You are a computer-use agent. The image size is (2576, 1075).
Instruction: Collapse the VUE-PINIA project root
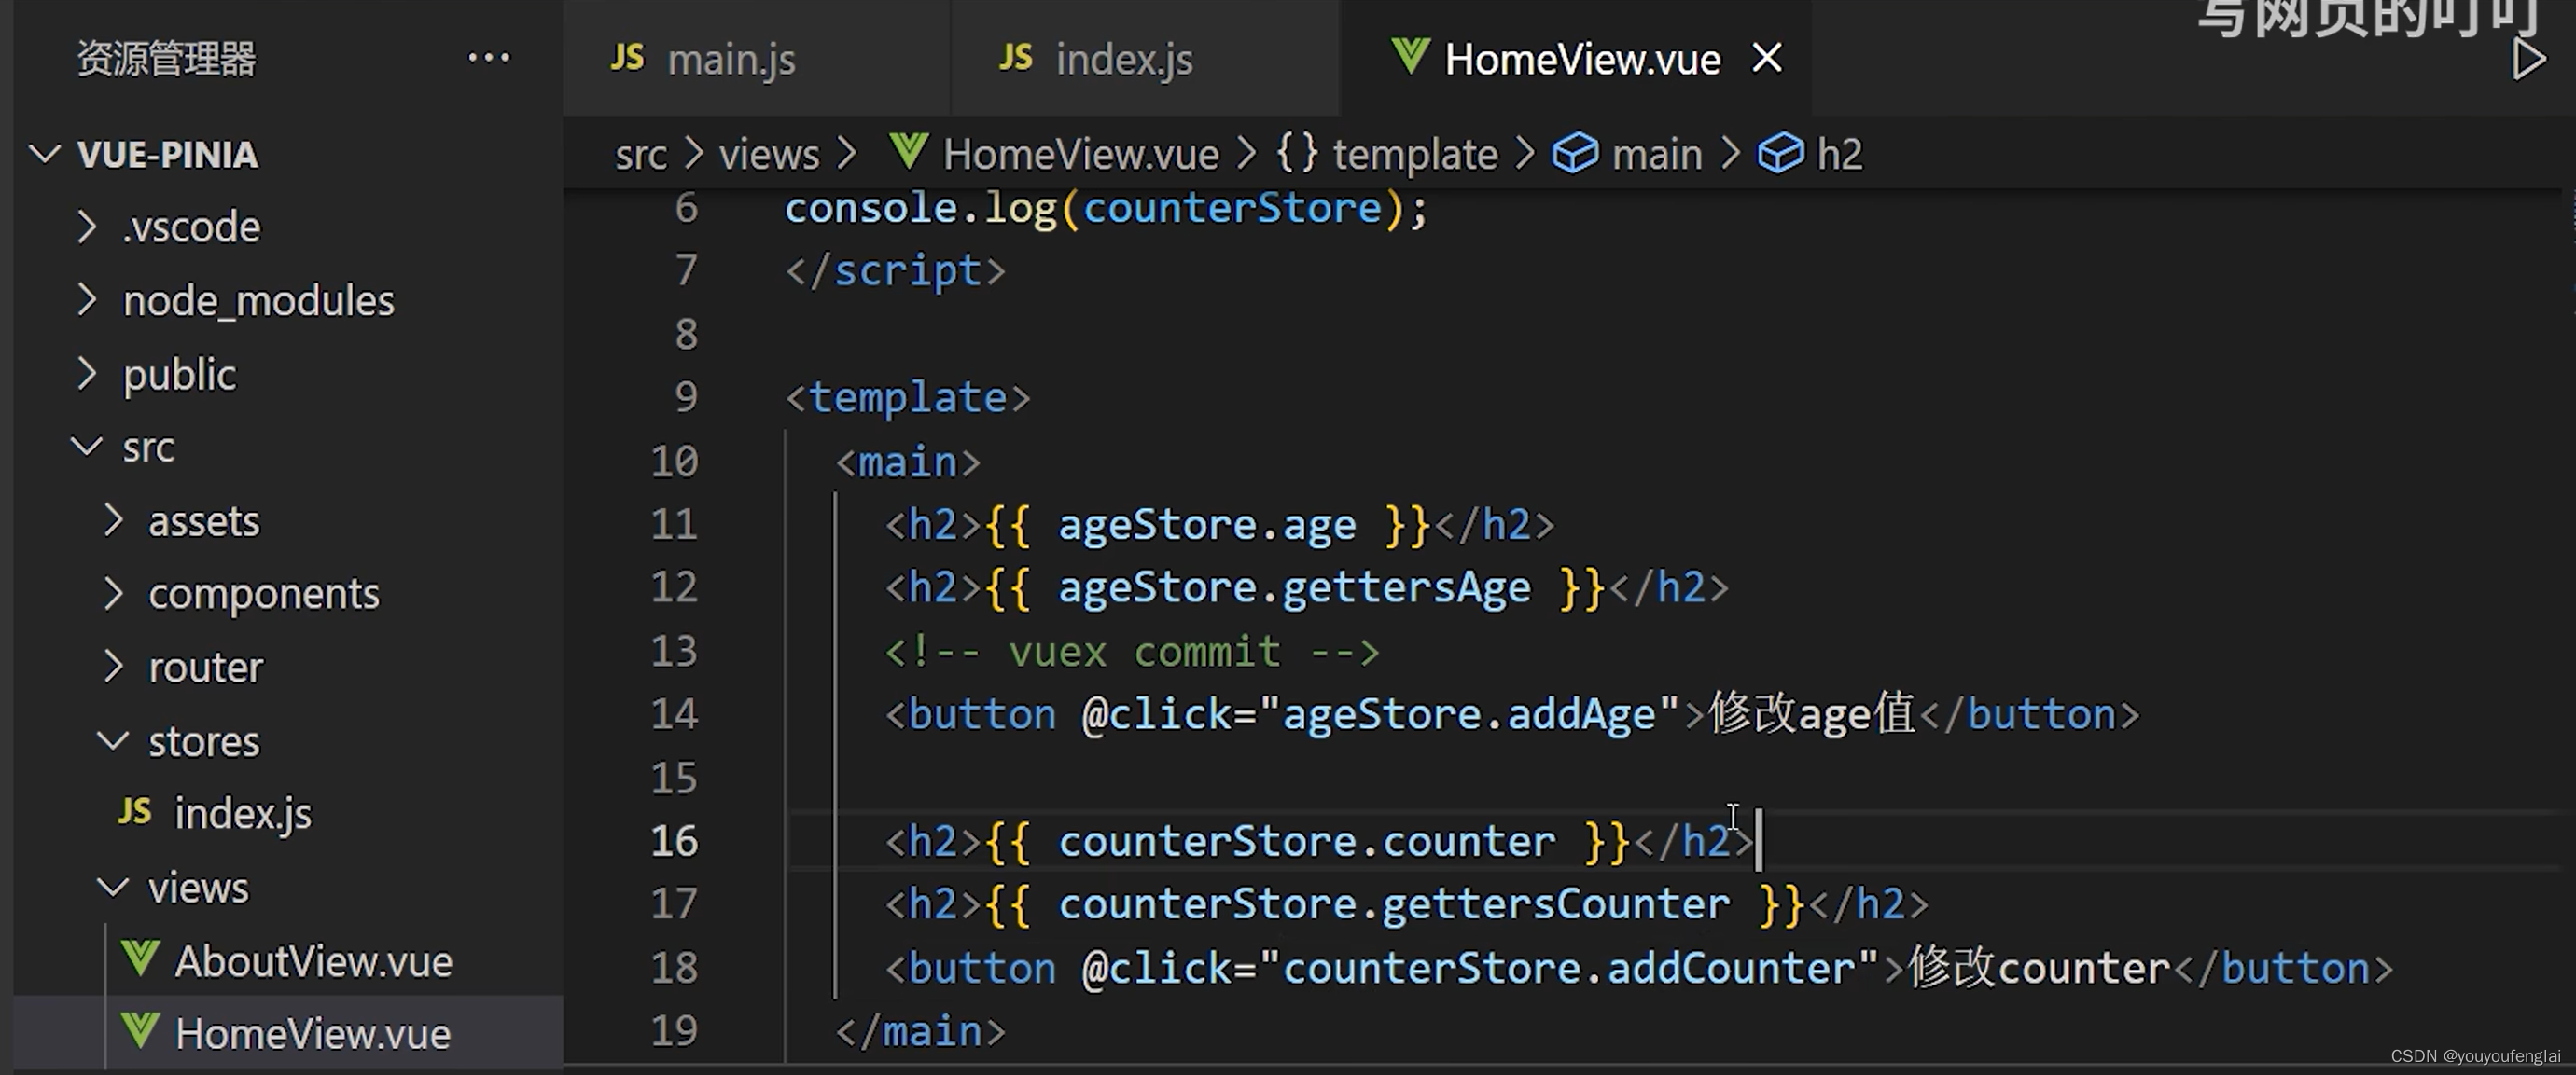44,154
